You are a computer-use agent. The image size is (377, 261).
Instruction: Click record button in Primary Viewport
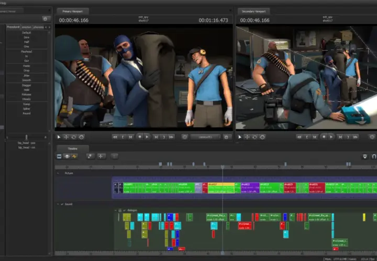140,137
